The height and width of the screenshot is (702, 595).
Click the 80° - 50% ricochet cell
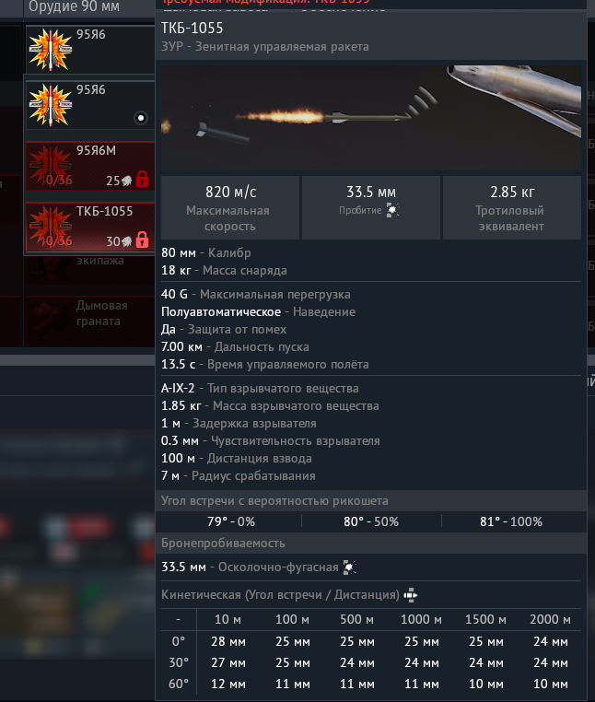pos(371,521)
